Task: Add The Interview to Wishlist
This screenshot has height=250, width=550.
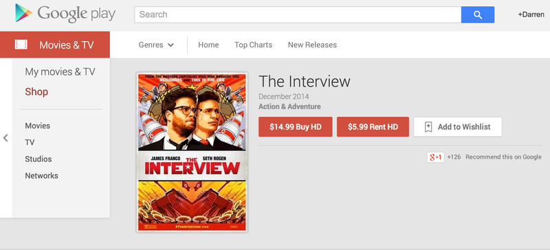Action: [x=458, y=127]
